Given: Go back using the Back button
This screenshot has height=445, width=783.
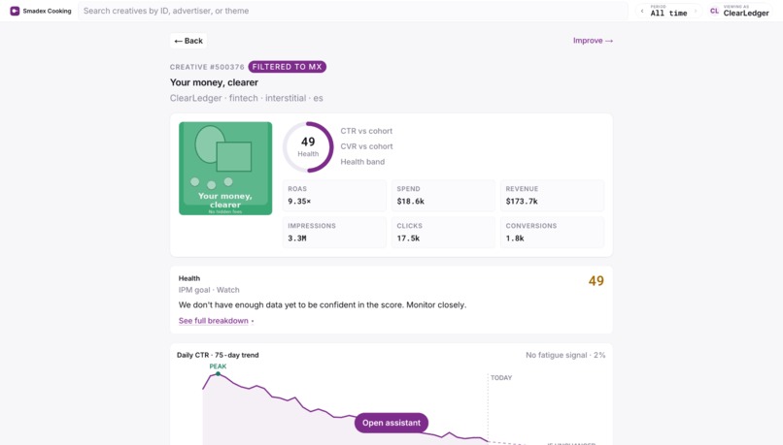Looking at the screenshot, I should tap(188, 41).
